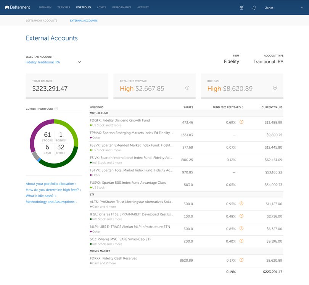Switch to the Betterment Accounts tab
Screen dimensions: 309x285
(x=41, y=21)
